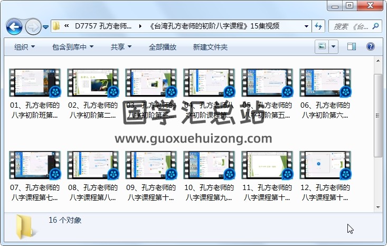
Task: Open address bar history dropdown
Action: [x=306, y=26]
